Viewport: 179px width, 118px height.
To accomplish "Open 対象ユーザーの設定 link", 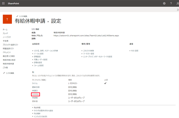I will coord(41,59).
